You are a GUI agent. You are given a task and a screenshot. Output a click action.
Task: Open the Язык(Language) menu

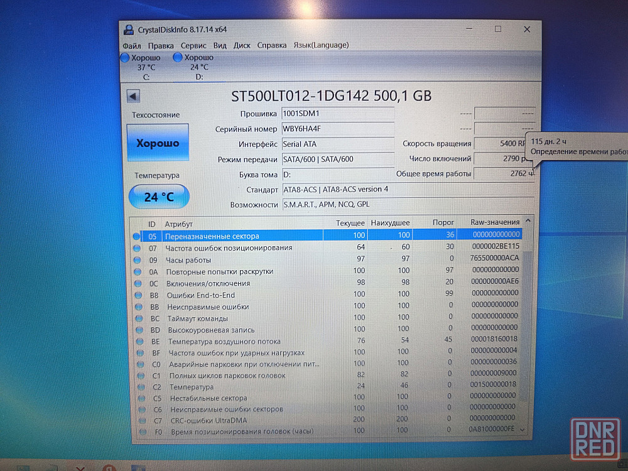(321, 45)
